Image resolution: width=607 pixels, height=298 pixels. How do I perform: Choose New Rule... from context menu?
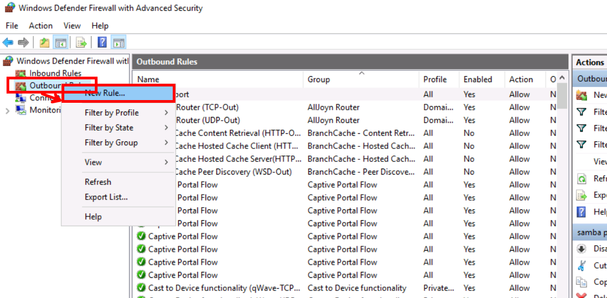coord(118,93)
